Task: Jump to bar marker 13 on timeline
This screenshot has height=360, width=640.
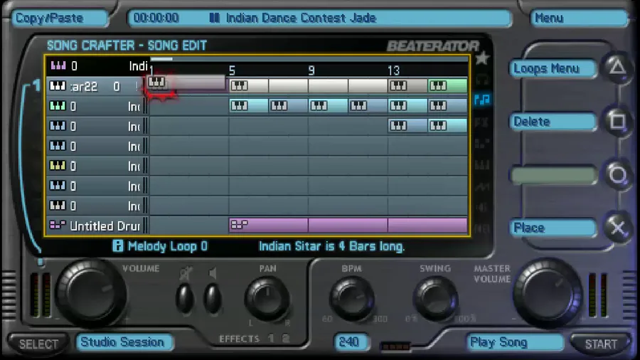Action: coord(394,71)
